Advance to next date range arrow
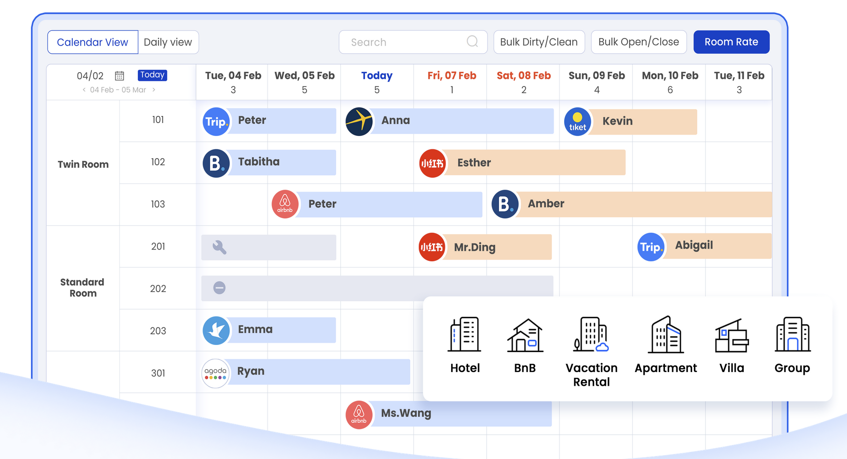 pos(154,90)
